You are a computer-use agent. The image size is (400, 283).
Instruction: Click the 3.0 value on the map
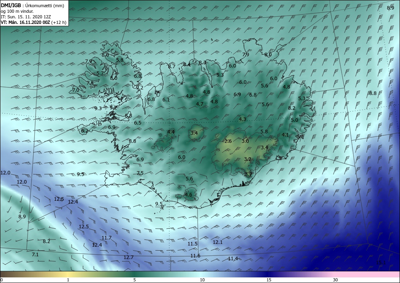[245, 141]
